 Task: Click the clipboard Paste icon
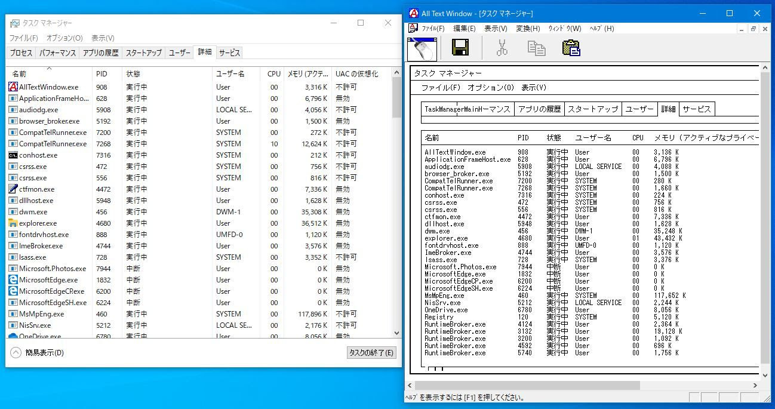coord(571,48)
